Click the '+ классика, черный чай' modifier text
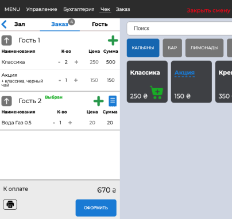The width and height of the screenshot is (232, 219). [22, 83]
